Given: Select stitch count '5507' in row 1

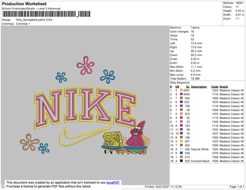Looking at the screenshot, I should pyautogui.click(x=187, y=90).
